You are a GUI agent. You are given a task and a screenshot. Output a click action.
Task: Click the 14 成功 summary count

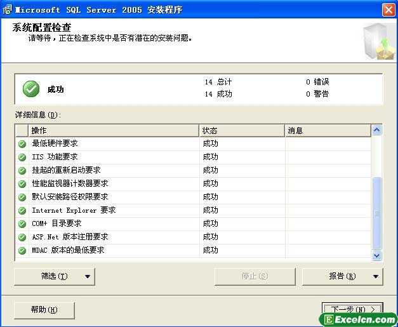click(218, 94)
